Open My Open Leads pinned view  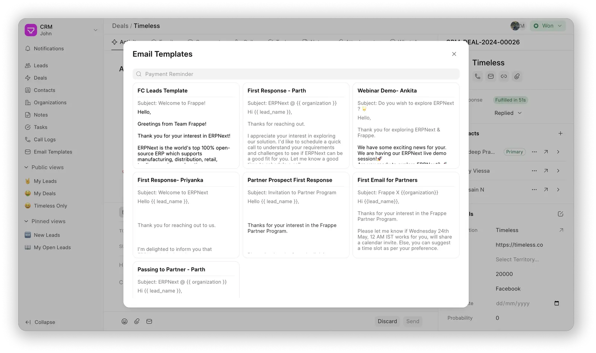[61, 247]
